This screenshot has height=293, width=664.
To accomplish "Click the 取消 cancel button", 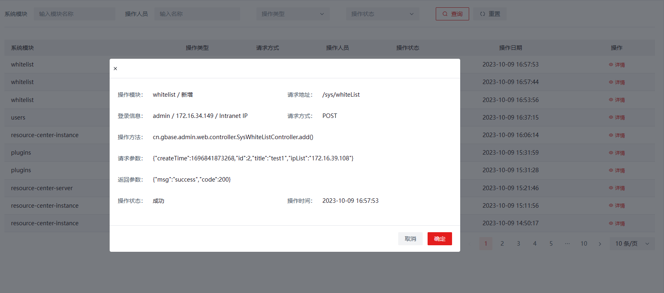I will [x=410, y=239].
